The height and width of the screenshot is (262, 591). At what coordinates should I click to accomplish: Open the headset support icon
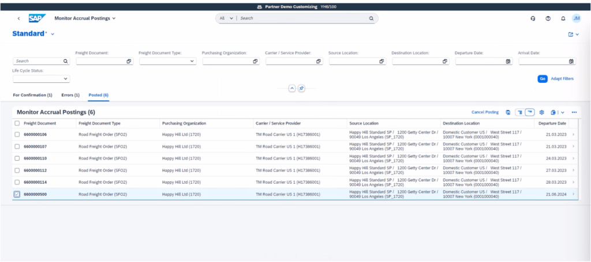pos(533,18)
